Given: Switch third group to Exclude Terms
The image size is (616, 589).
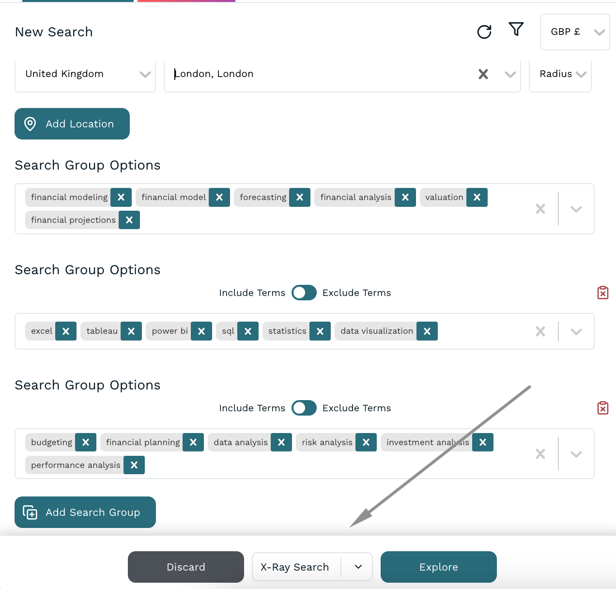Looking at the screenshot, I should (x=304, y=408).
